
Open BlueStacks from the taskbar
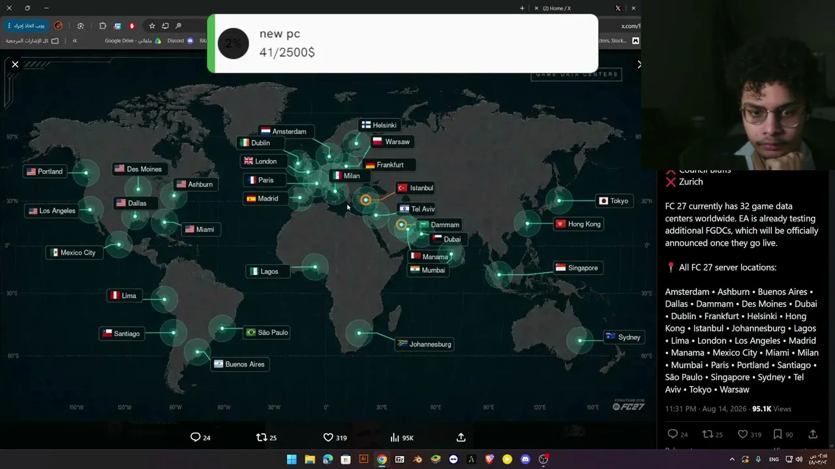click(435, 459)
